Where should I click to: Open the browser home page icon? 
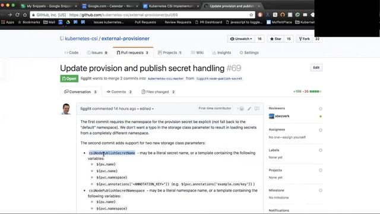(25, 15)
